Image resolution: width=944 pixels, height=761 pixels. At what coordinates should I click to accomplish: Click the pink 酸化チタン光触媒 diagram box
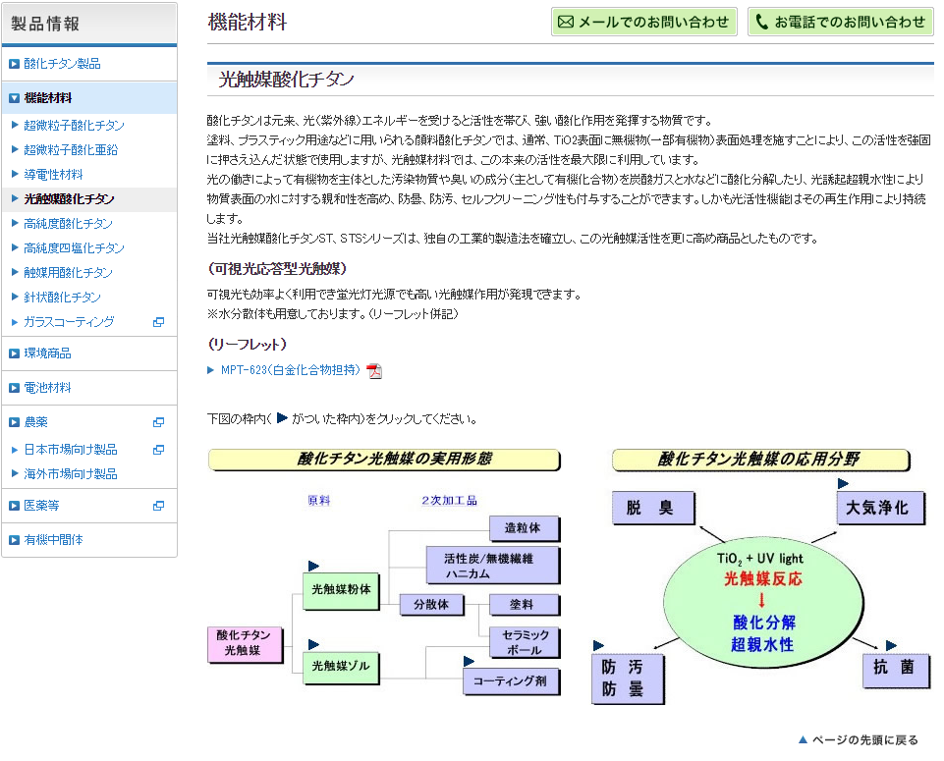tap(245, 644)
